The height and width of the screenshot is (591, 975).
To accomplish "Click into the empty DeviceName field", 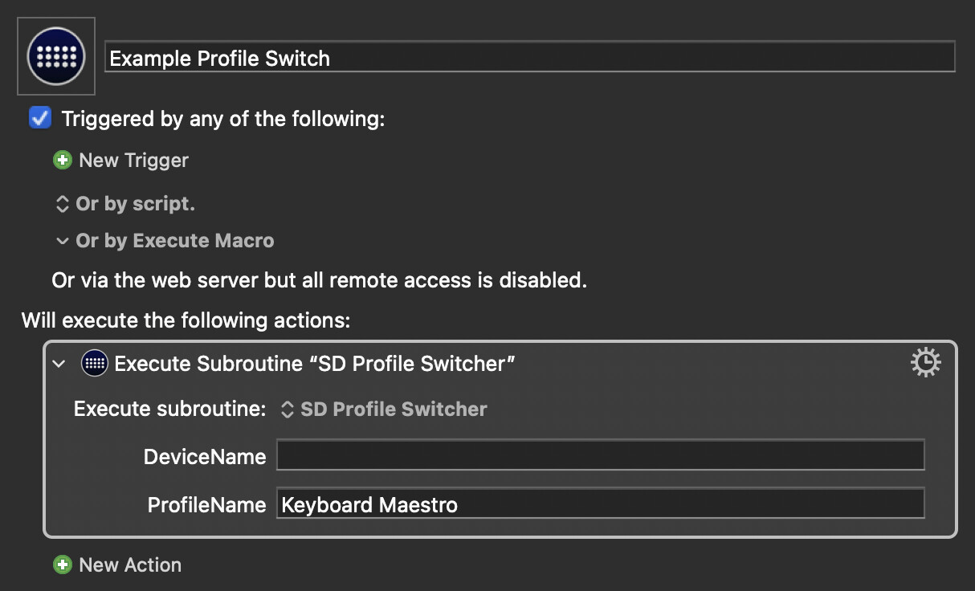I will pos(601,454).
